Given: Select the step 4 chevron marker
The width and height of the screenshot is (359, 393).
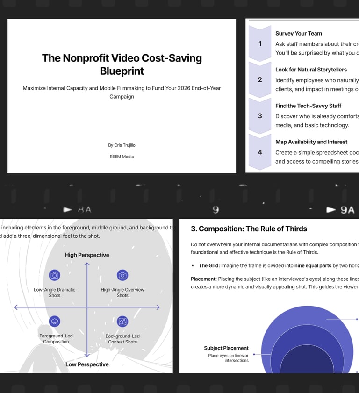Looking at the screenshot, I should tap(260, 152).
